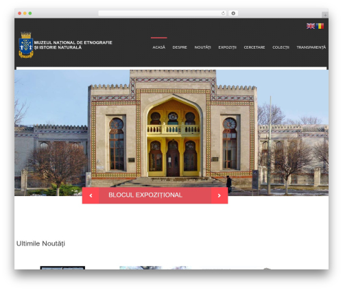The image size is (343, 290).
Task: Go to previous slide with left arrow
Action: pyautogui.click(x=91, y=195)
